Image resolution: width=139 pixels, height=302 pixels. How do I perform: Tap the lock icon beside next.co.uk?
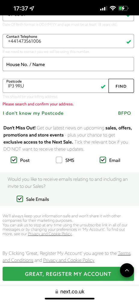[57, 292]
